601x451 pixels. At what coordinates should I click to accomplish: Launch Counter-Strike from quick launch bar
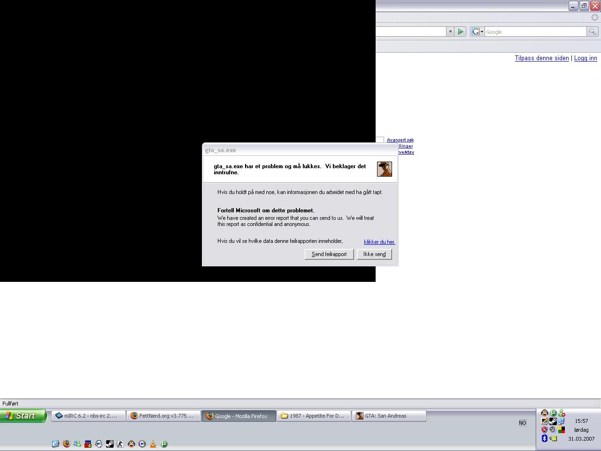120,443
